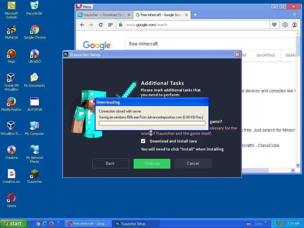Open a new tab in Opera
304x228 pixels.
(195, 15)
